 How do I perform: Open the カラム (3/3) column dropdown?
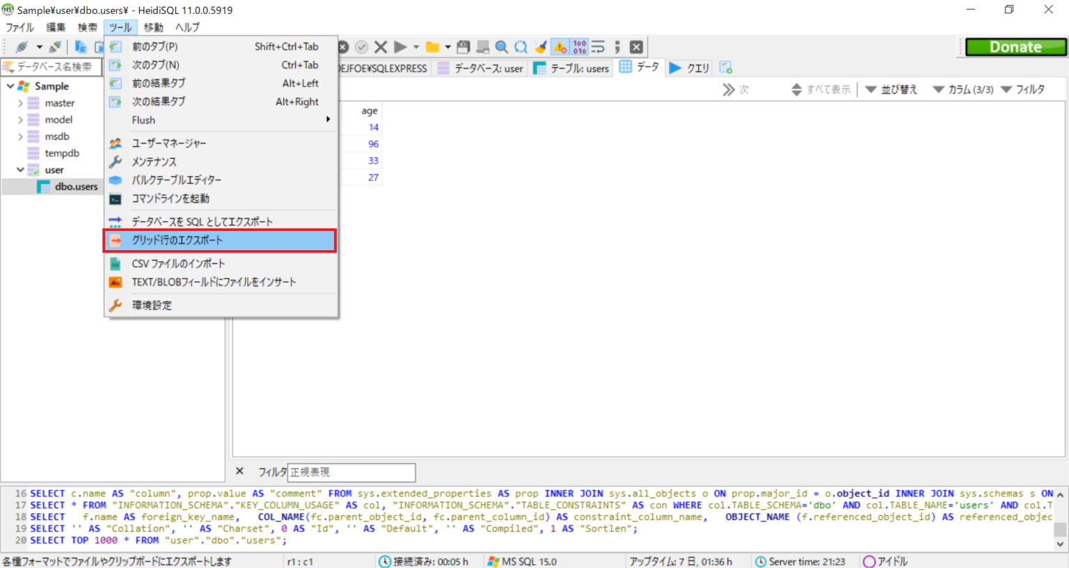962,89
